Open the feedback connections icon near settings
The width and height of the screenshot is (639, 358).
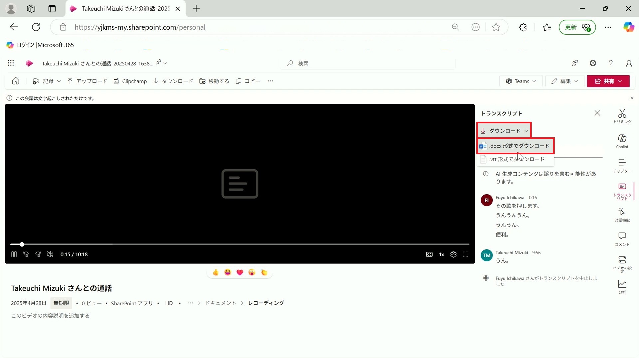575,63
